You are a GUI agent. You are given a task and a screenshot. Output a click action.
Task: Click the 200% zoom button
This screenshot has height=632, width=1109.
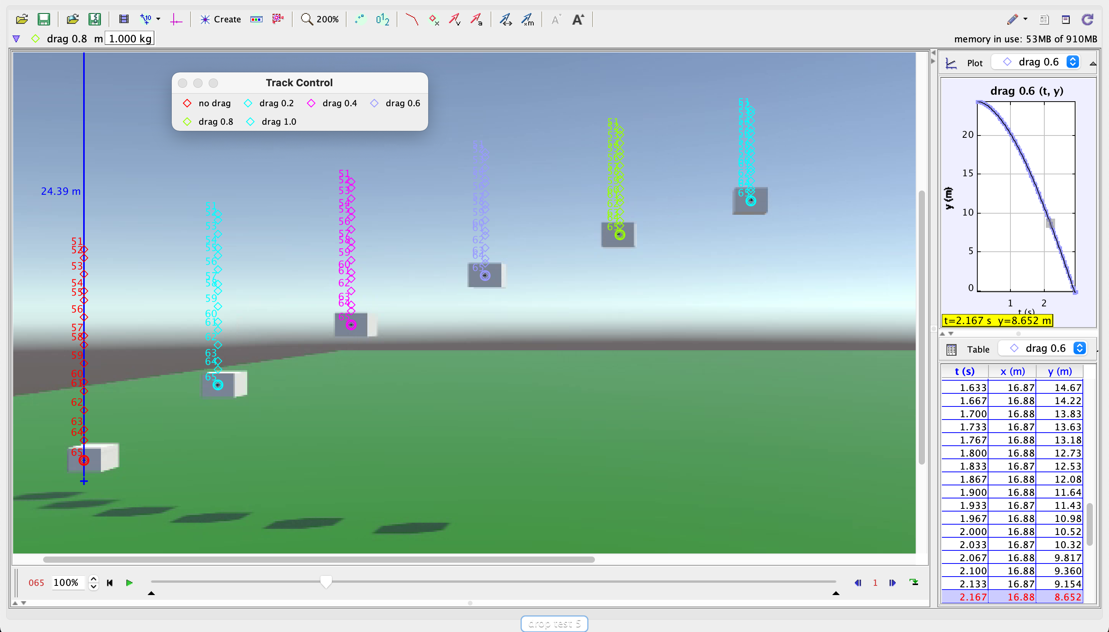click(320, 19)
